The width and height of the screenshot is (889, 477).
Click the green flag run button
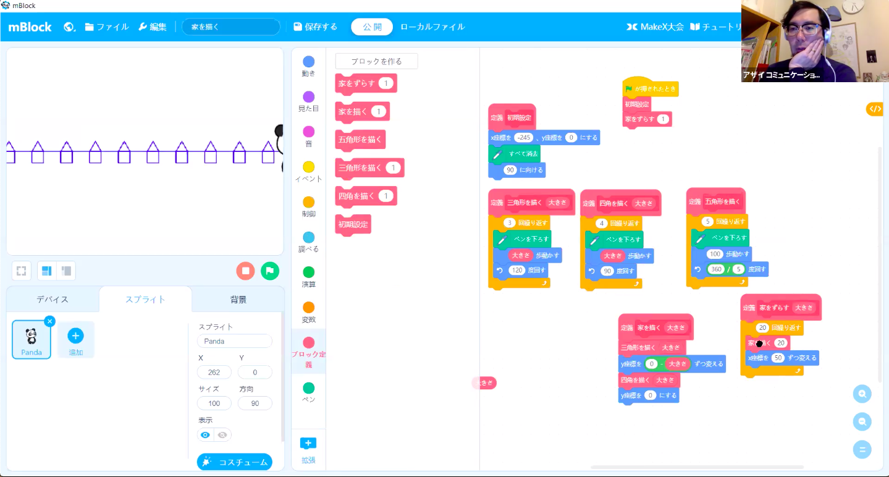click(x=270, y=271)
